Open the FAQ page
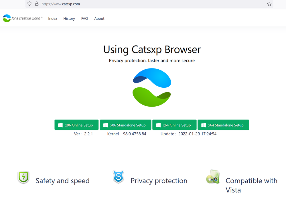286x204 pixels. pyautogui.click(x=84, y=19)
